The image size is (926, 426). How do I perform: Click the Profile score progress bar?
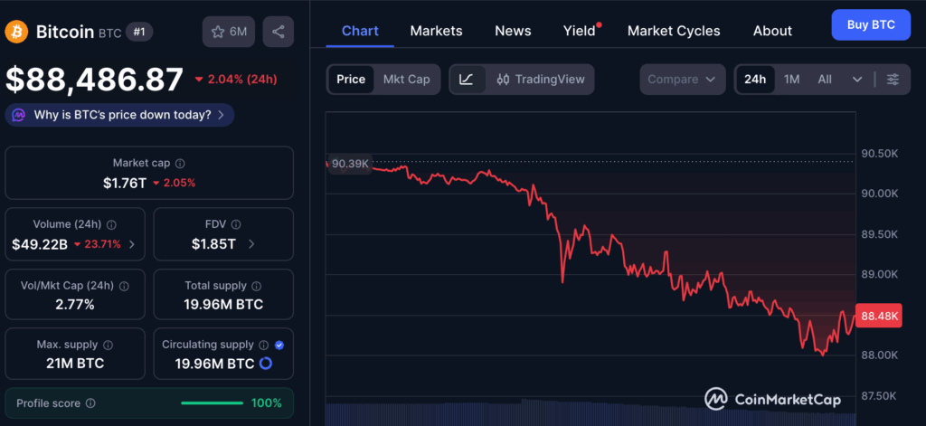click(x=212, y=403)
